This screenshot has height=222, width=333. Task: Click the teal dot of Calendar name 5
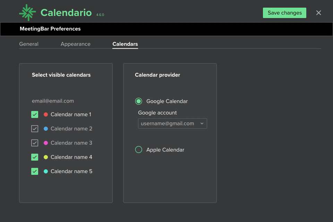46,171
